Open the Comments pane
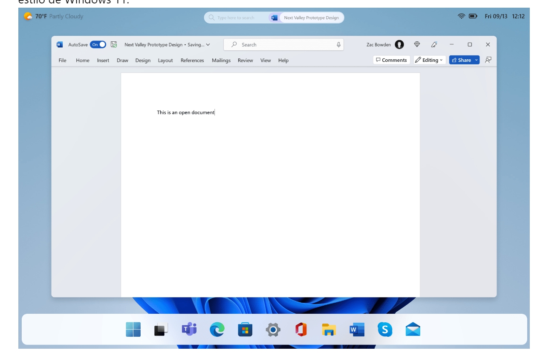 tap(391, 60)
